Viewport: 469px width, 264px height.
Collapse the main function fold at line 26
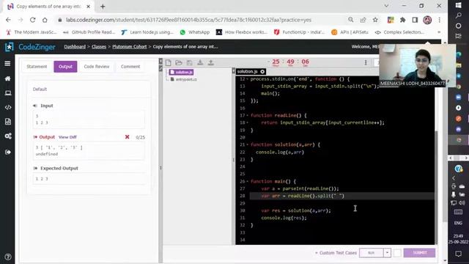click(248, 181)
